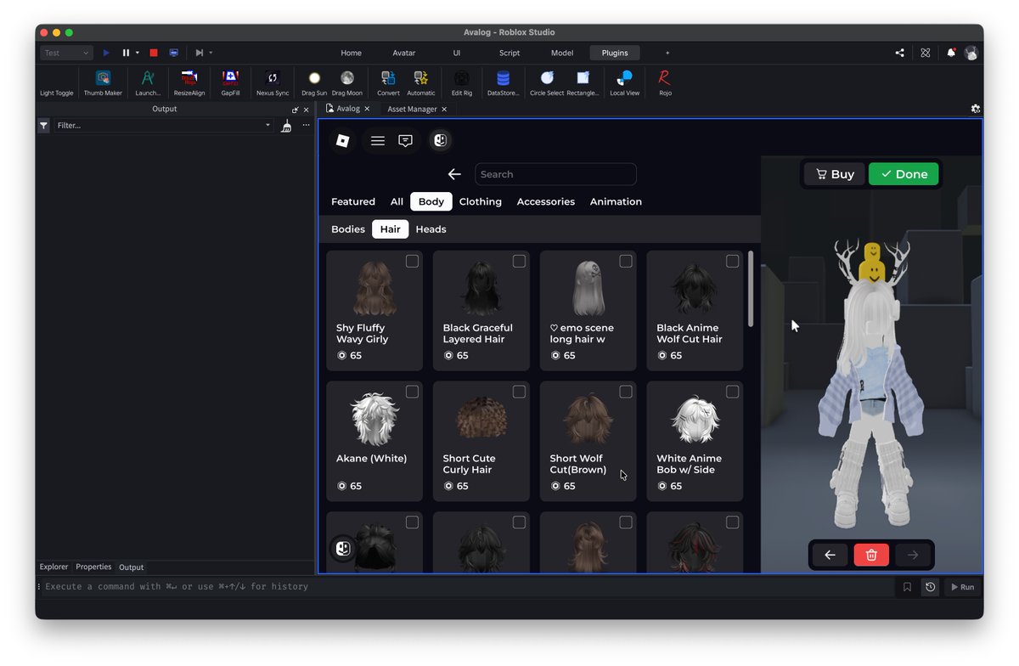Open notifications via the bell icon
1019x666 pixels.
951,53
